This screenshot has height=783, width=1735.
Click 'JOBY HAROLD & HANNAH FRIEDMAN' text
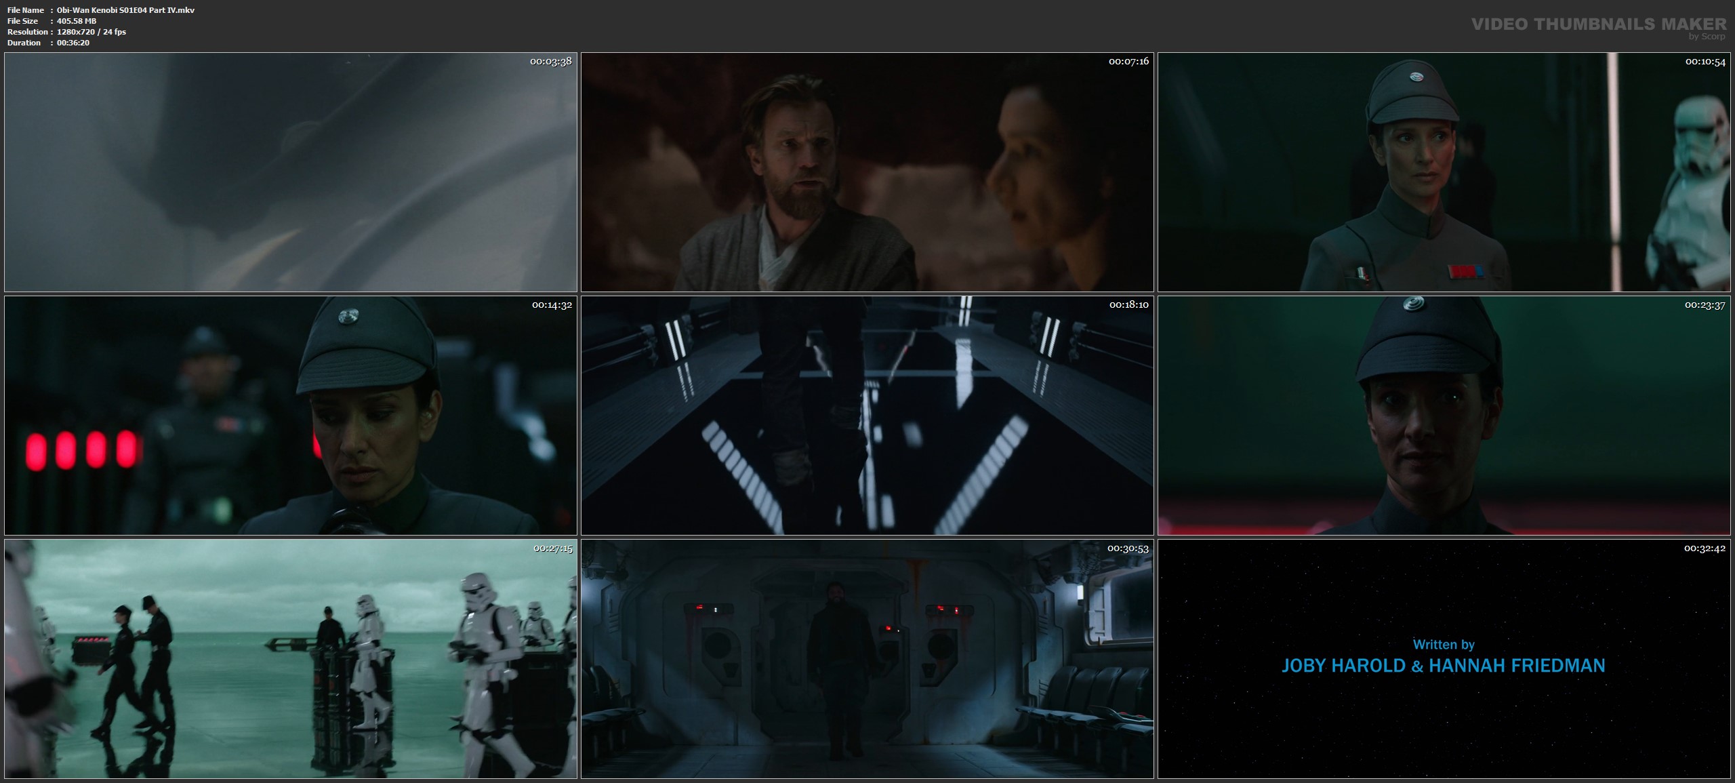1444,666
